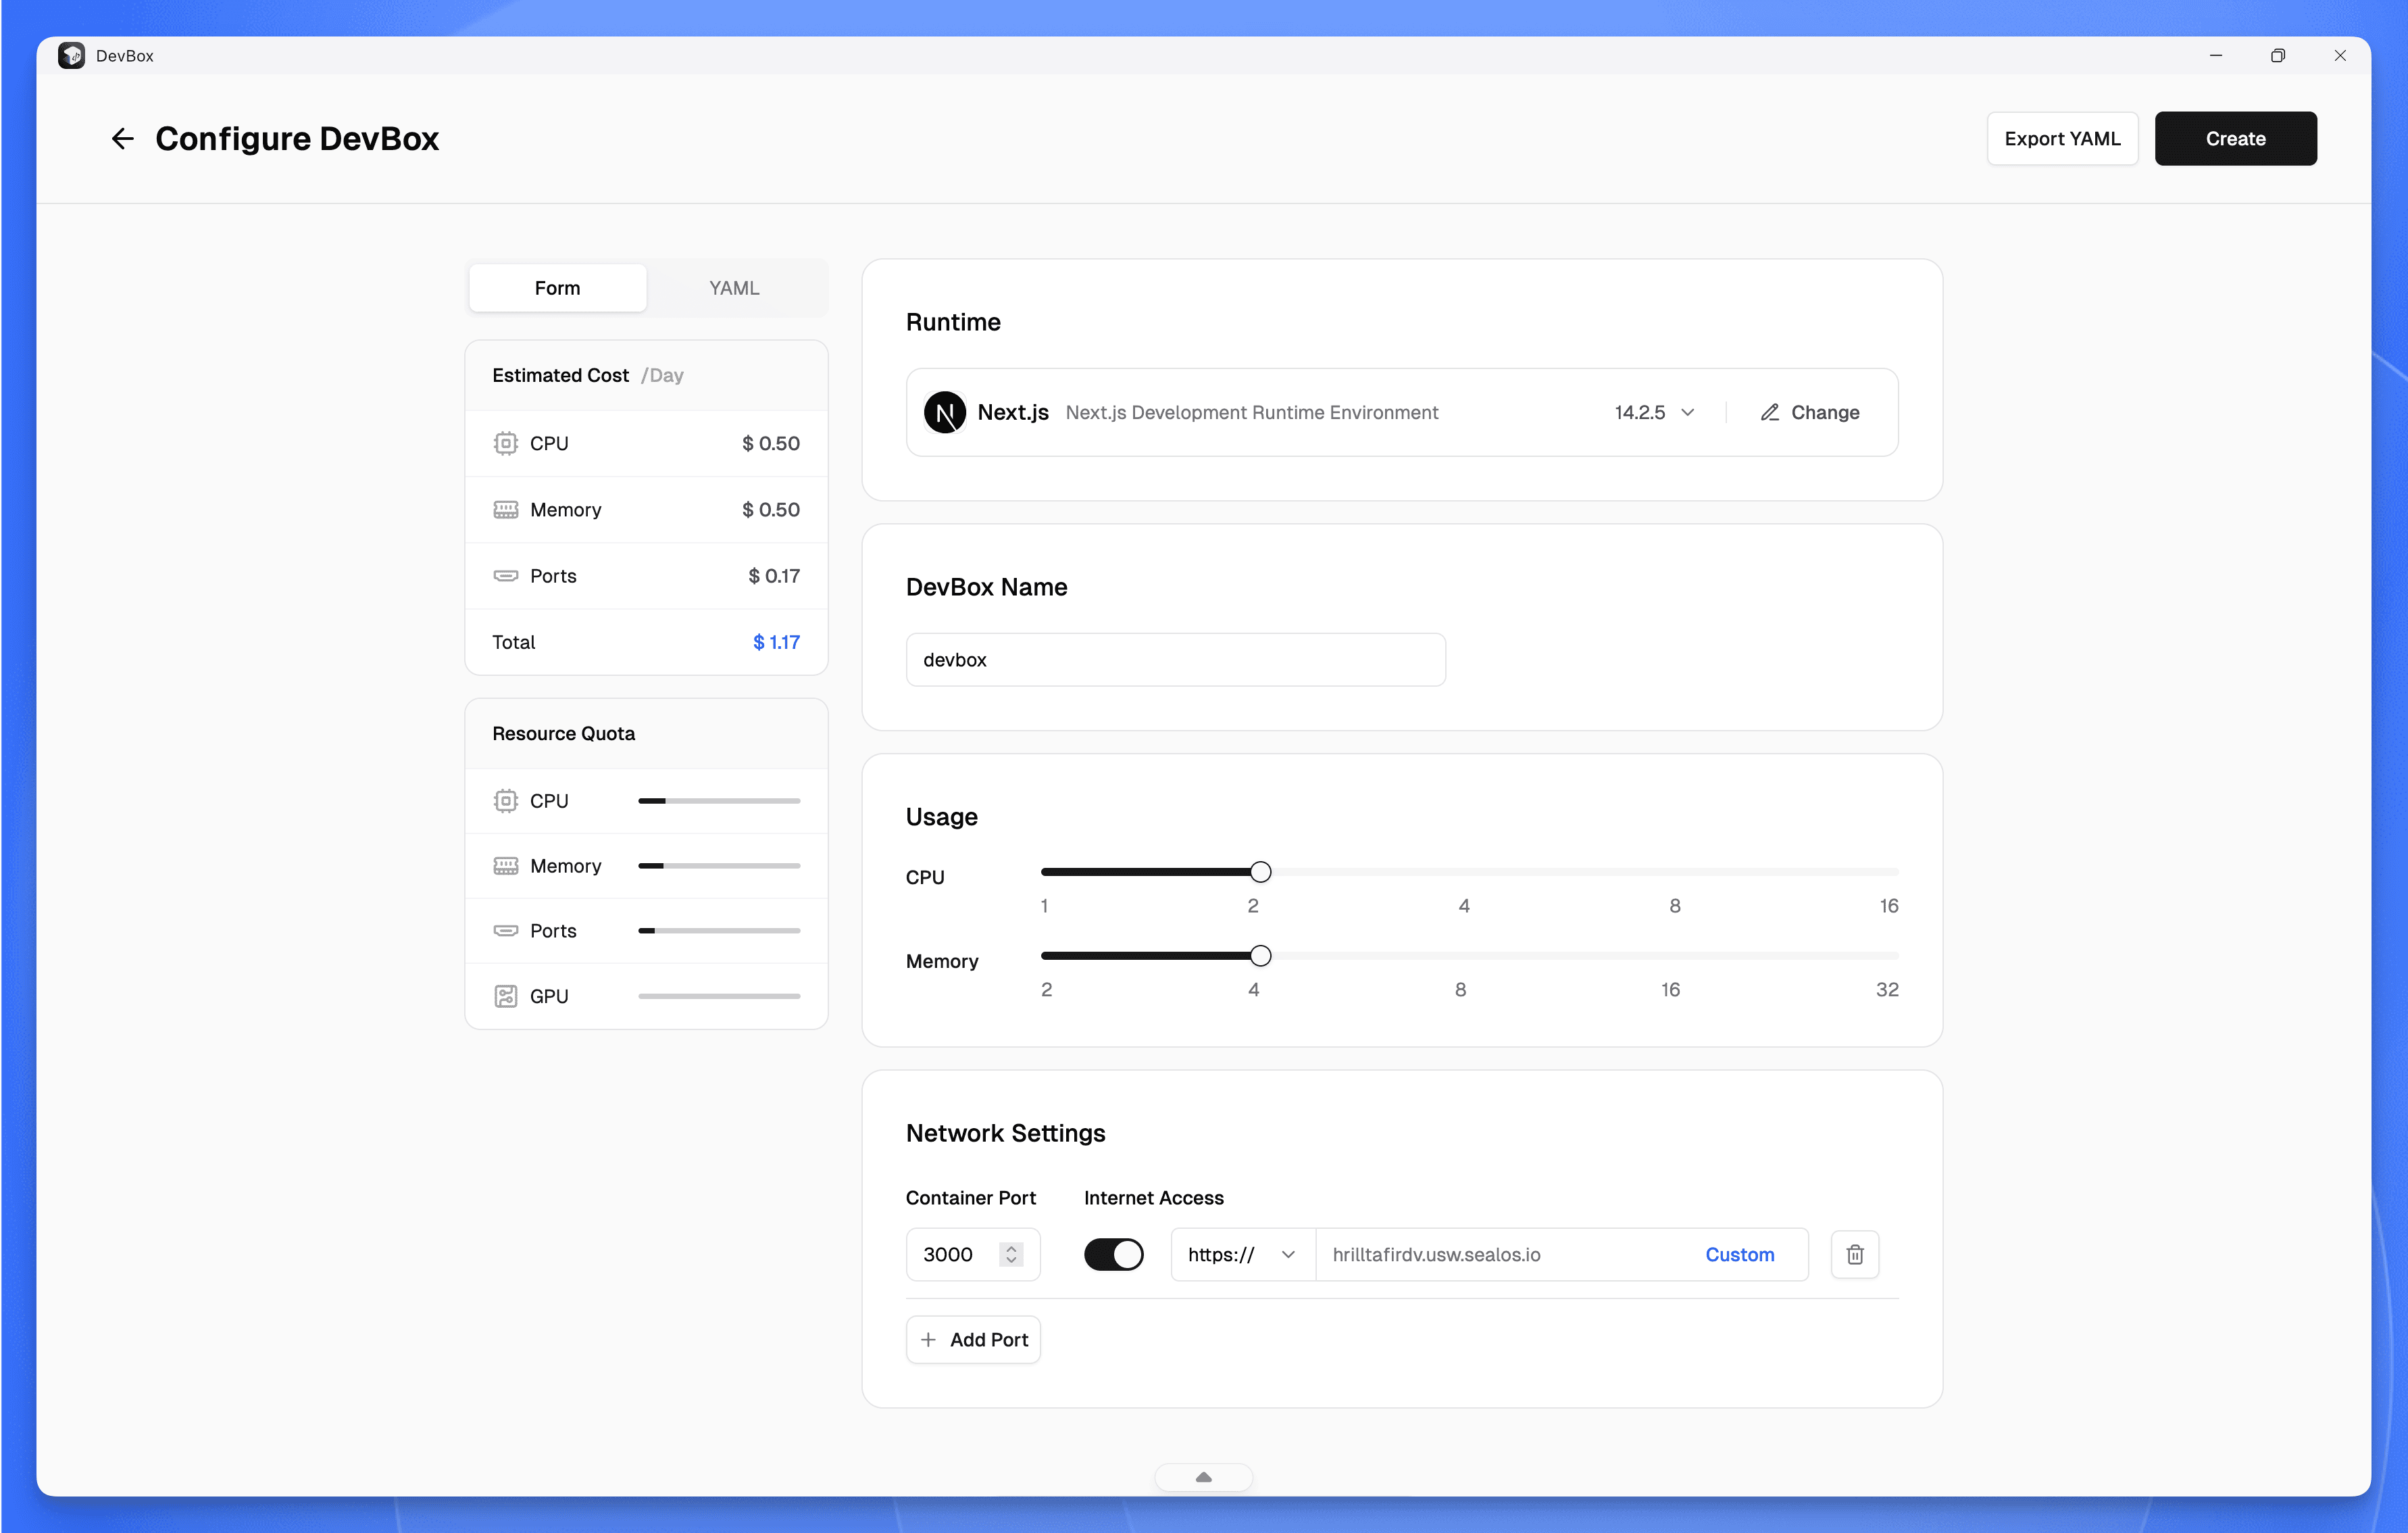Viewport: 2408px width, 1533px height.
Task: Click the Add Port button
Action: tap(973, 1339)
